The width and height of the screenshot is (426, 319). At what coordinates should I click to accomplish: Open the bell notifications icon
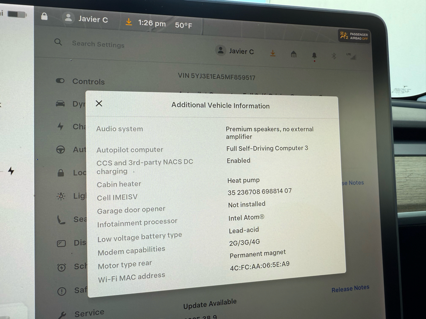[314, 55]
